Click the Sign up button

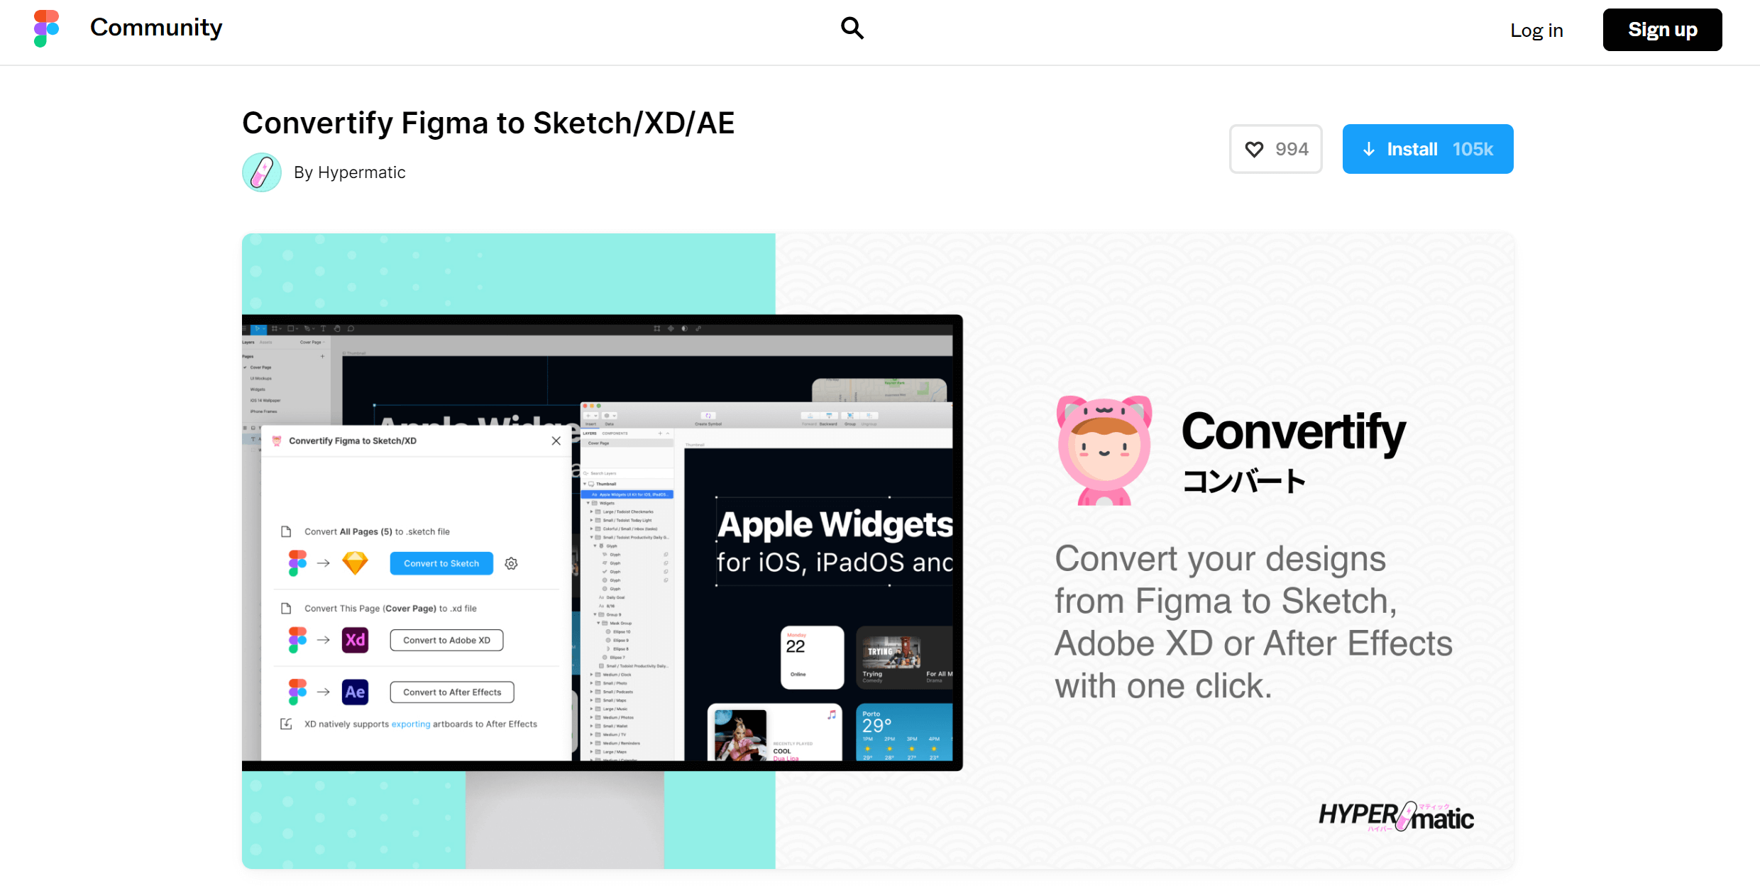(1660, 30)
